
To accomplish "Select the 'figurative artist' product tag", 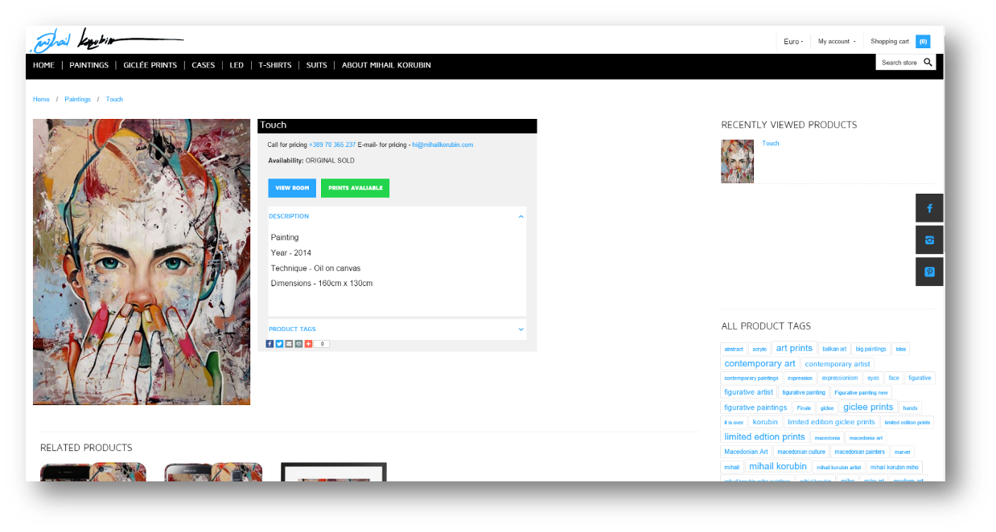I will [748, 393].
